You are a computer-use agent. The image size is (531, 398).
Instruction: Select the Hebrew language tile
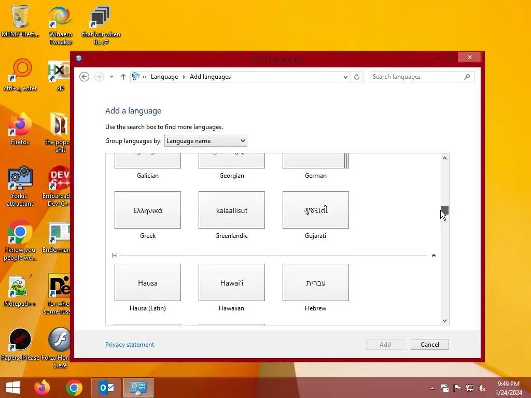coord(316,282)
